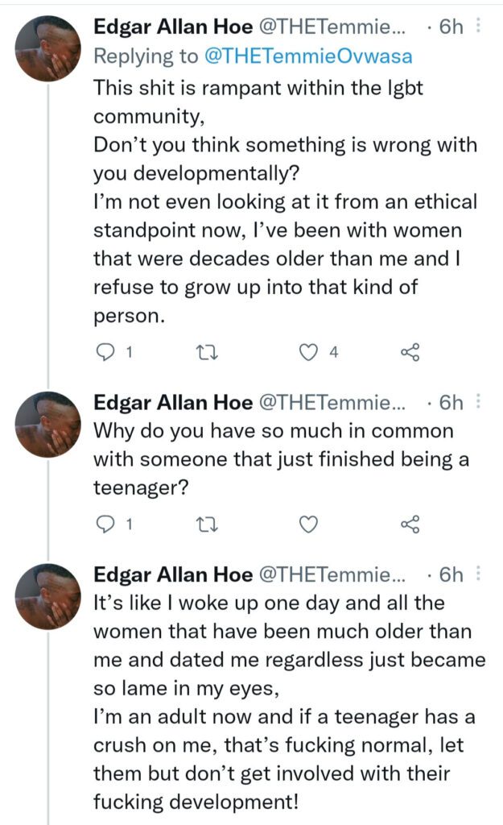
Task: Share the 'just finished being a teenager' tweet
Action: click(x=410, y=524)
